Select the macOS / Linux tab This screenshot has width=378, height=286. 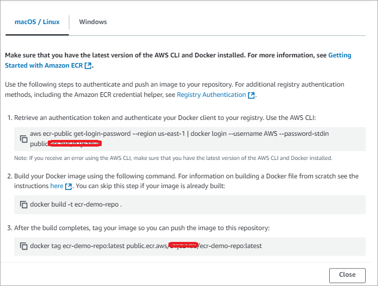37,22
